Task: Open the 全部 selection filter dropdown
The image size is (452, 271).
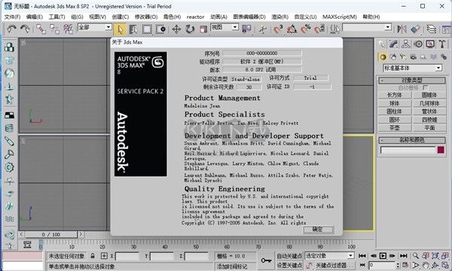Action: [x=95, y=27]
